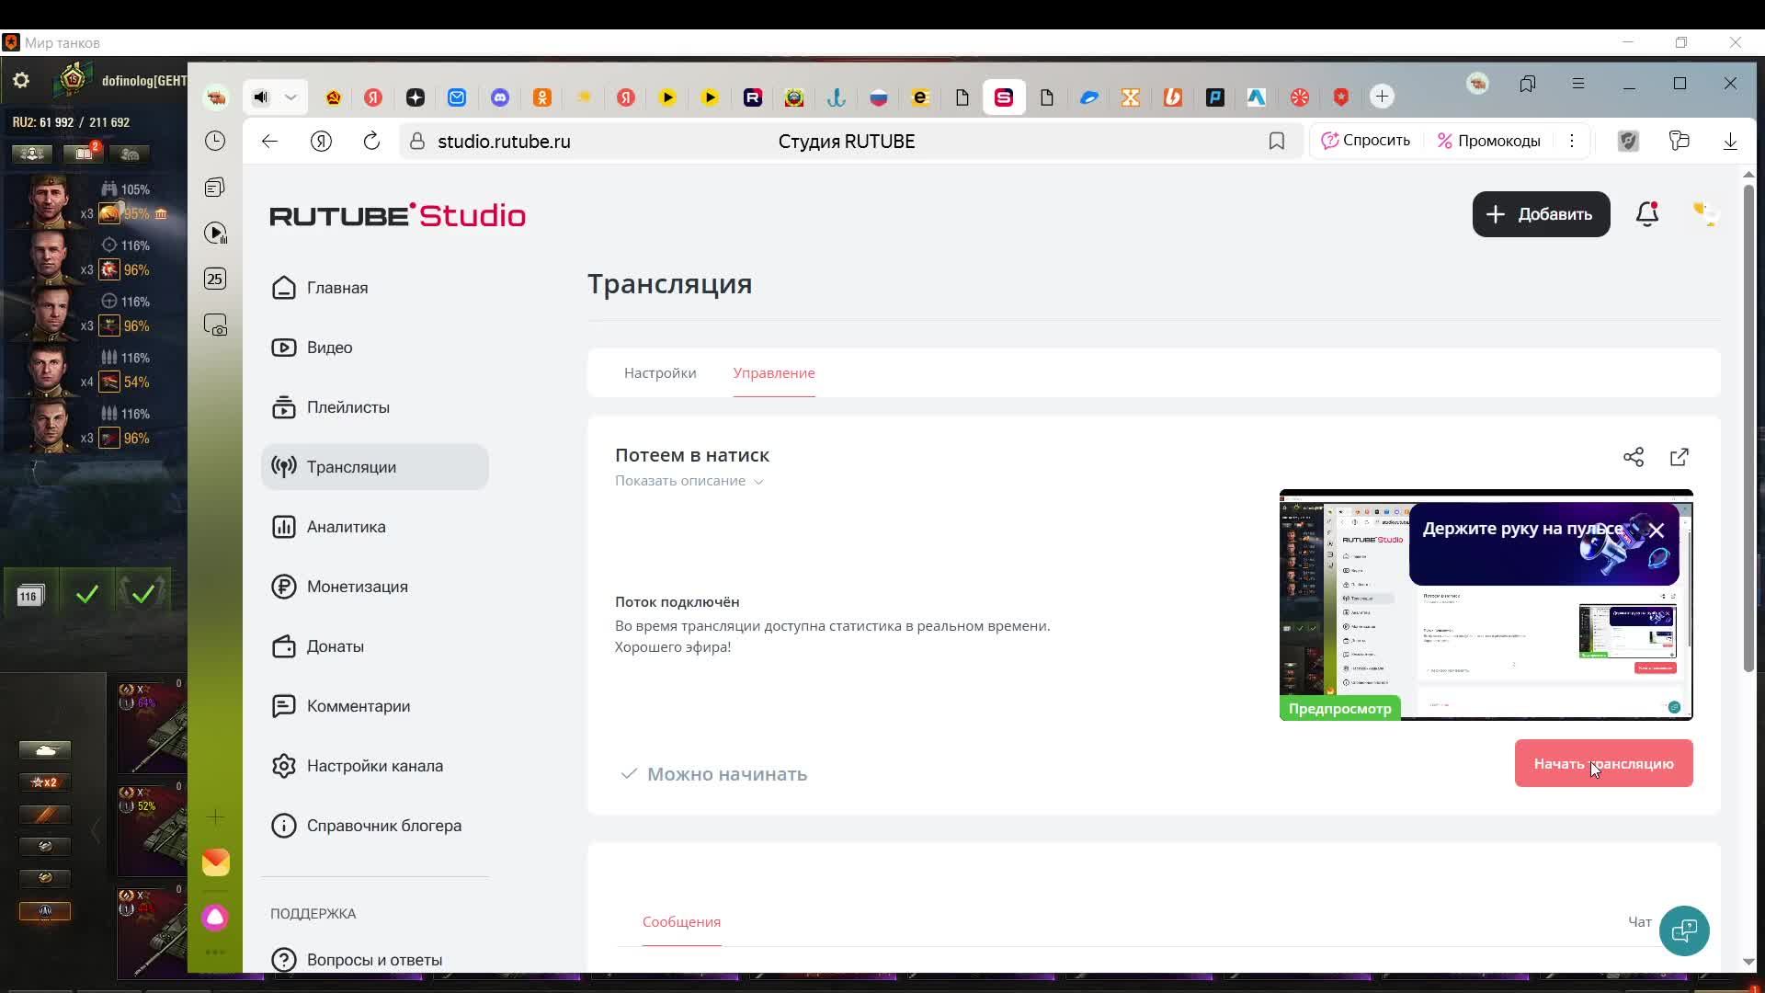Screen dimensions: 1765x993
Task: Expand the tab group dropdown arrow
Action: [x=290, y=97]
